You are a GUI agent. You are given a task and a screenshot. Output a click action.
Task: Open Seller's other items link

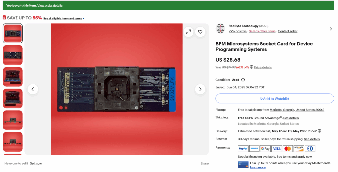point(262,31)
